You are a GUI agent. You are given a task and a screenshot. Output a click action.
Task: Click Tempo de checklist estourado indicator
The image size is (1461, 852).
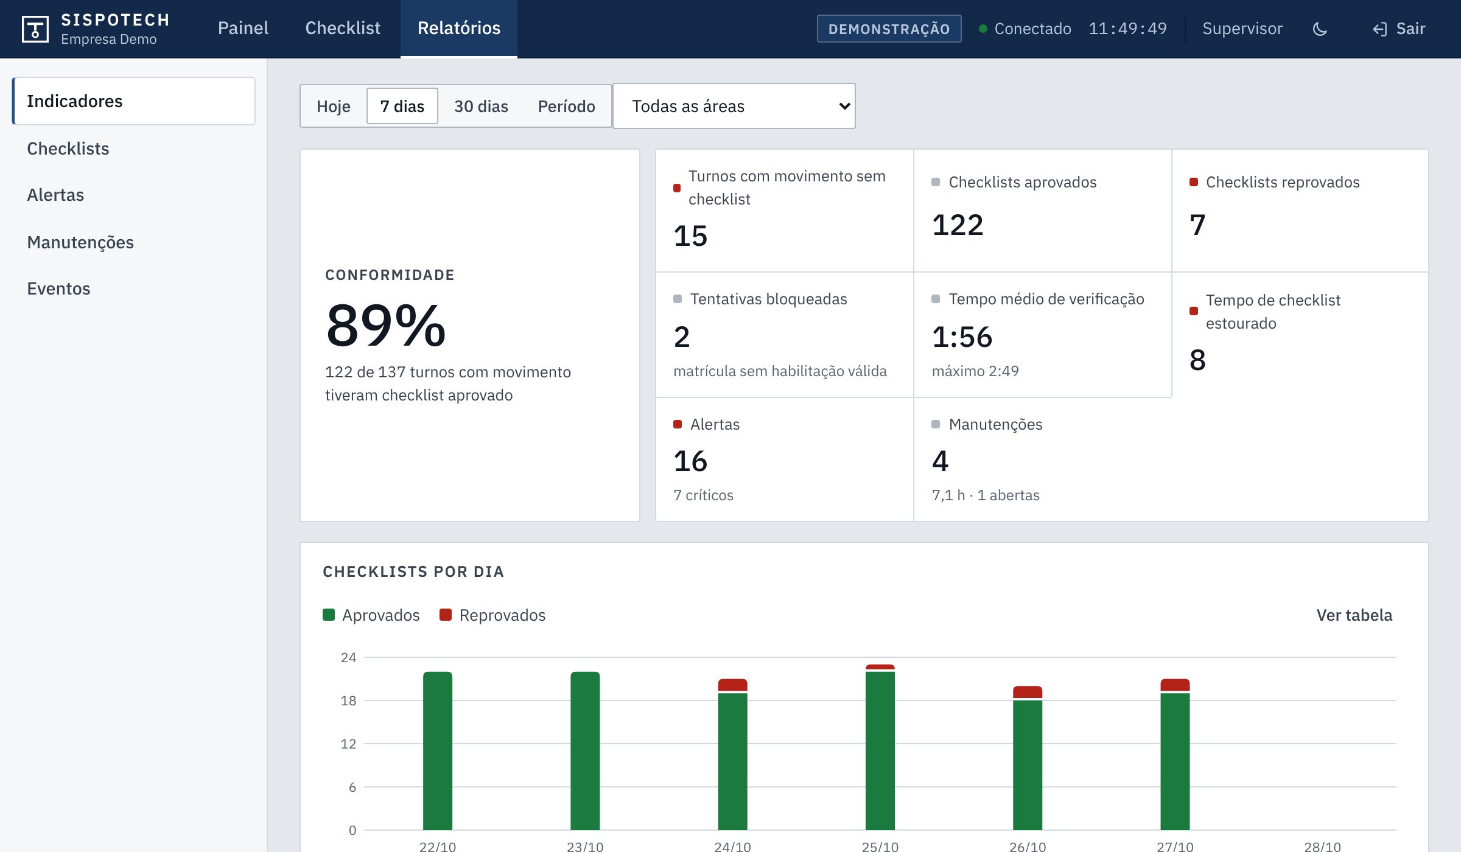[1300, 335]
